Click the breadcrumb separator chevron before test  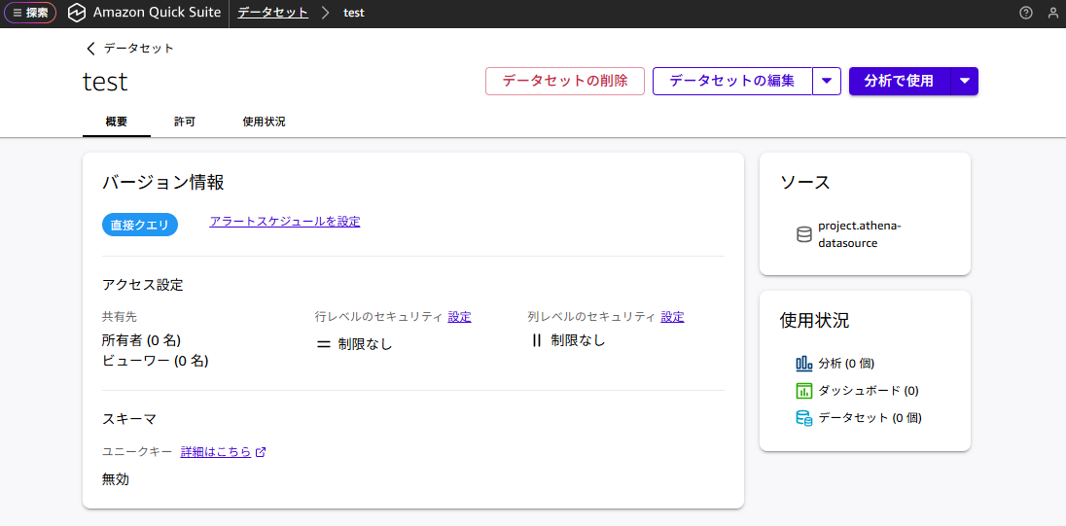(x=326, y=13)
